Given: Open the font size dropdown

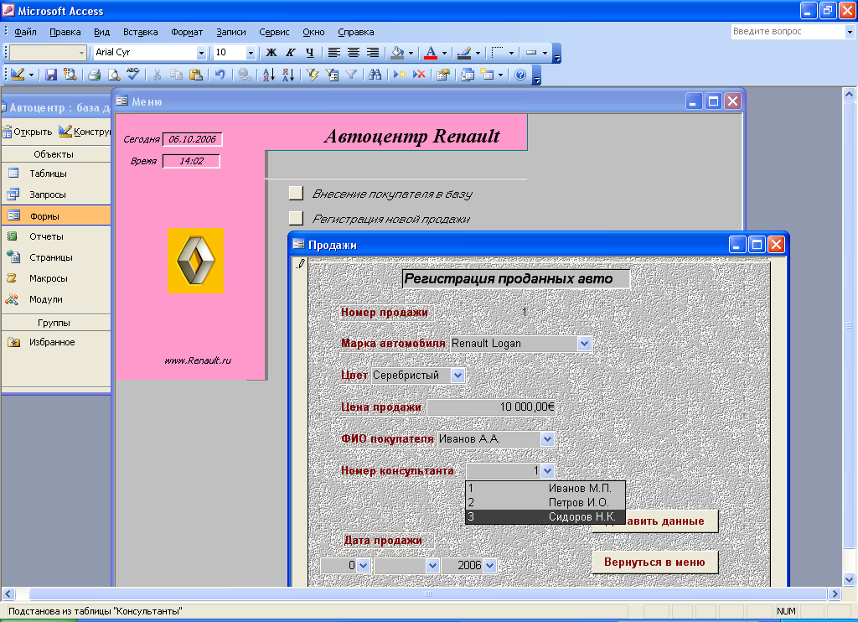Looking at the screenshot, I should pyautogui.click(x=251, y=53).
